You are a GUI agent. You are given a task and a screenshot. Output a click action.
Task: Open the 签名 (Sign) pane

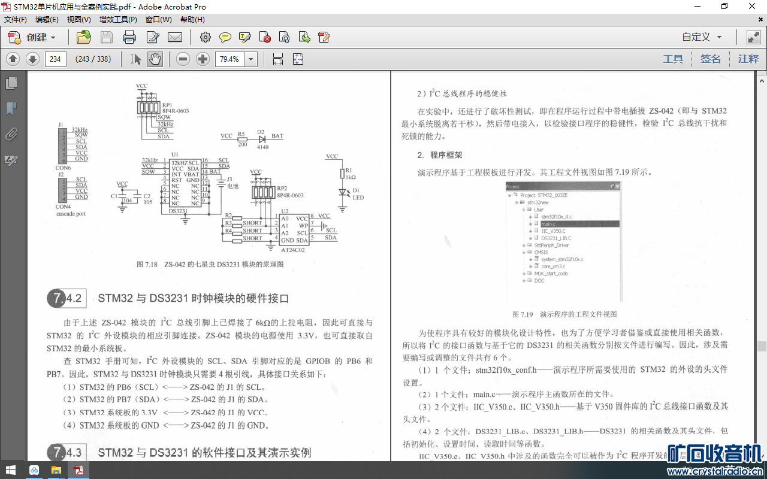[711, 59]
